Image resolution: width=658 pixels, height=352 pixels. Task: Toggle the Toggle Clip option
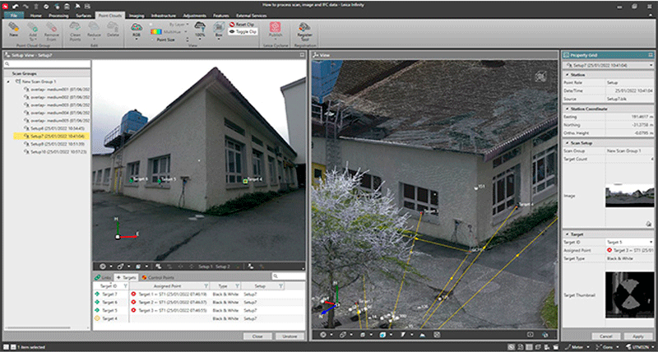(x=243, y=33)
